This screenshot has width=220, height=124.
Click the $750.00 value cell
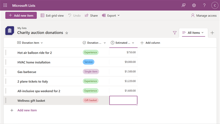[123, 52]
